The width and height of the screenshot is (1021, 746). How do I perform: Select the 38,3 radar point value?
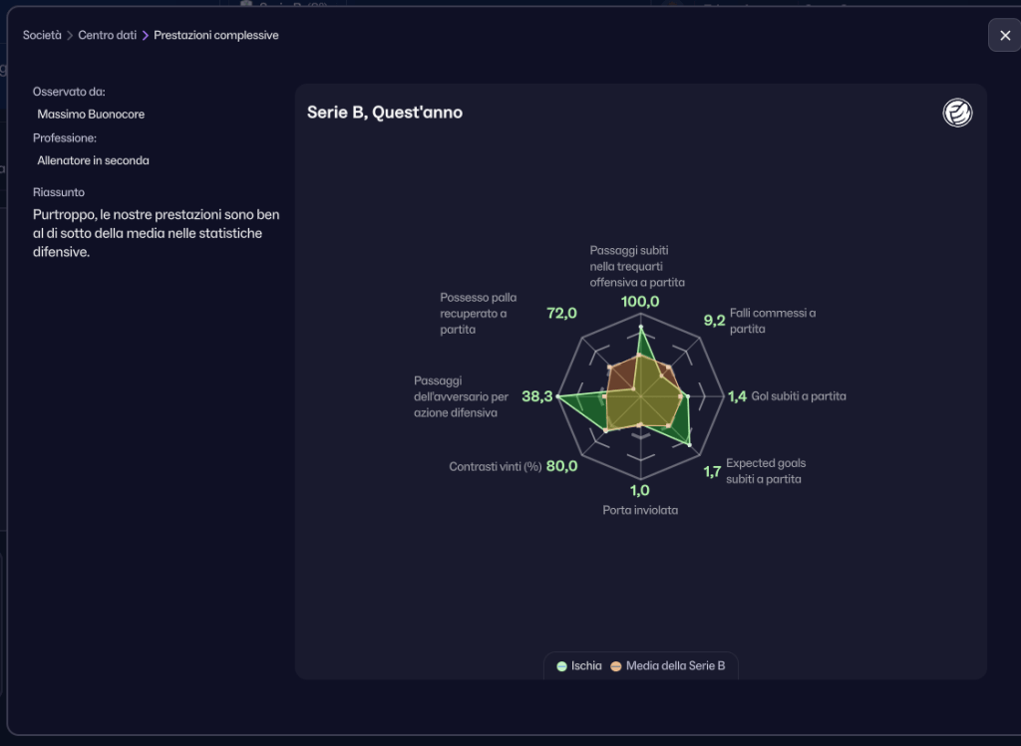pyautogui.click(x=537, y=396)
